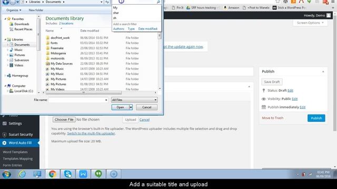Open Form Entries submenu item
Screen dimensions: 337x189
[13, 165]
